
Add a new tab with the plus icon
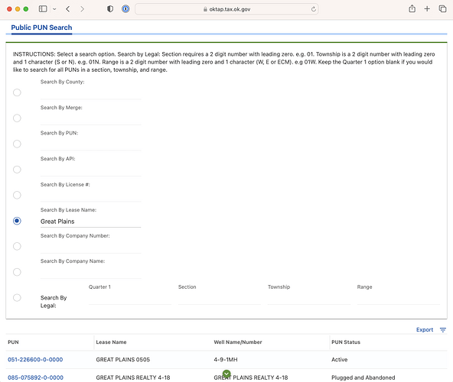coord(427,9)
